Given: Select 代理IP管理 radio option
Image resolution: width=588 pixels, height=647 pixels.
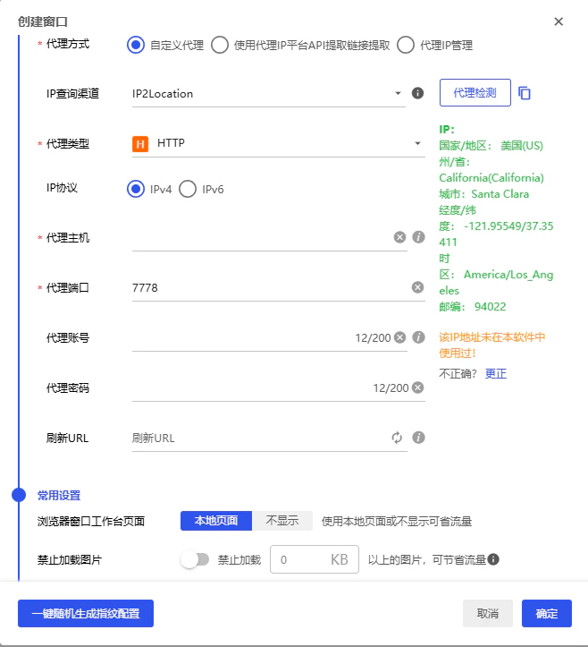Looking at the screenshot, I should pyautogui.click(x=406, y=45).
